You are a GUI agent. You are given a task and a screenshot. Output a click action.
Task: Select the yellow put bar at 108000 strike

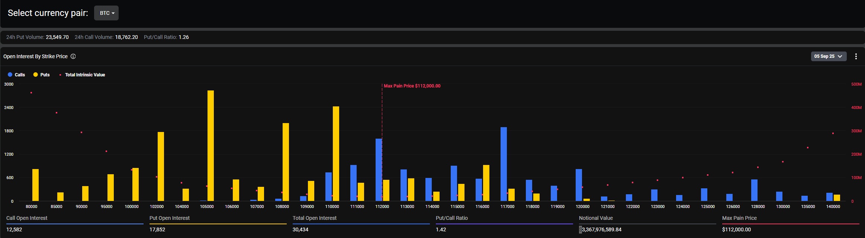286,162
